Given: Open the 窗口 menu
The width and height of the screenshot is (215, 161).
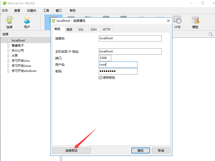Looking at the screenshot, I should pos(59,11).
